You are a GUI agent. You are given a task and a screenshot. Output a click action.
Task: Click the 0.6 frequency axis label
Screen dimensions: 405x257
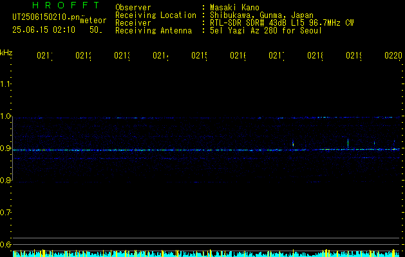coord(5,244)
